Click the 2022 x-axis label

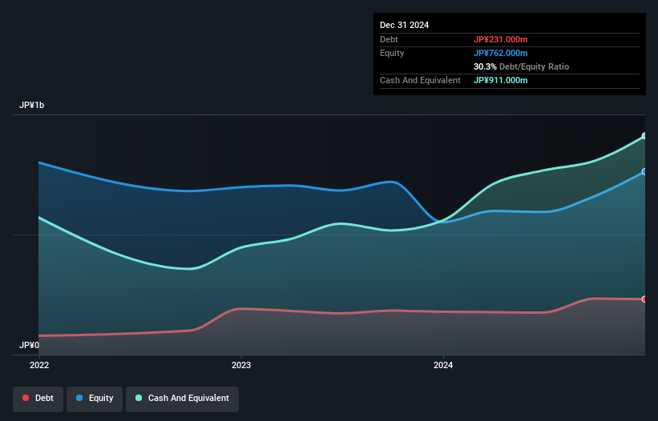pyautogui.click(x=39, y=365)
